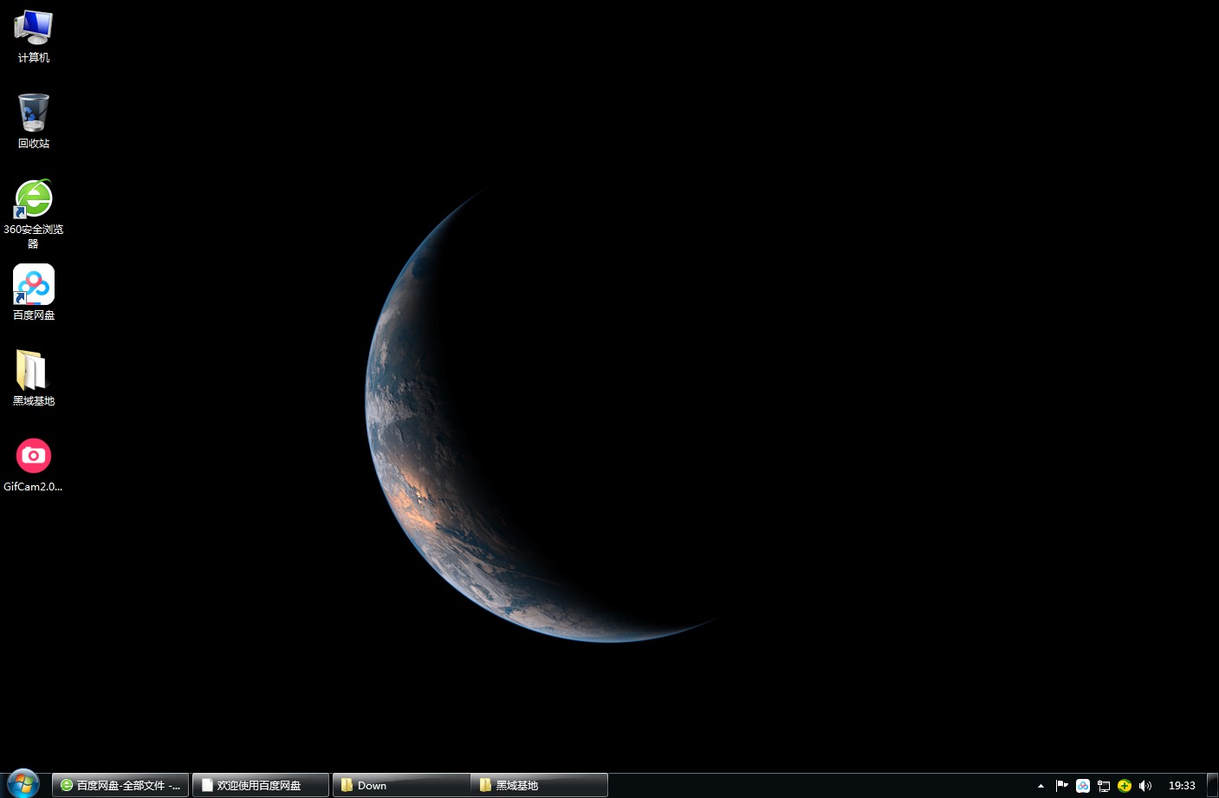
Task: Open the Baidu Netdisk tray icon
Action: pos(1082,786)
